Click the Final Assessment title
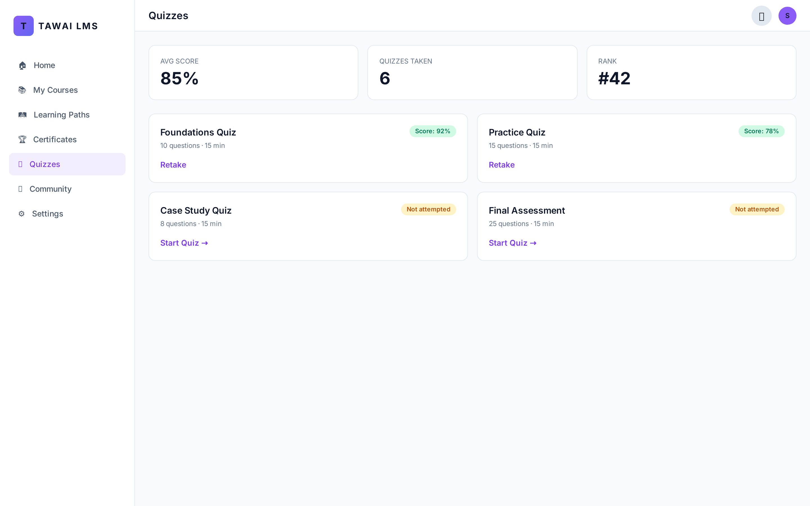Viewport: 810px width, 506px height. (527, 211)
